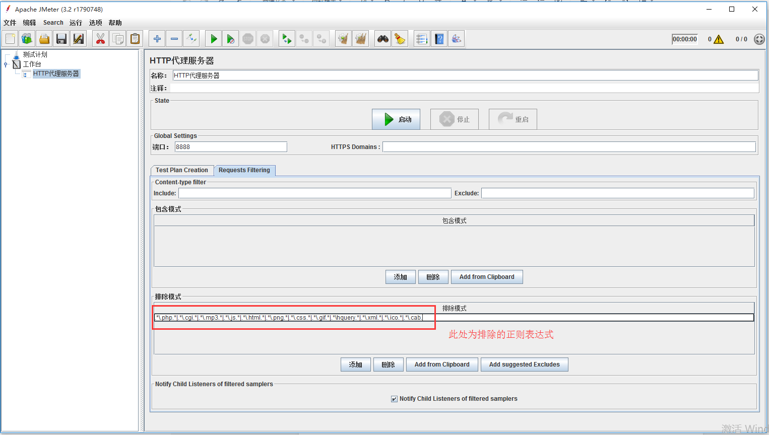Open the 选项 menu

(95, 23)
